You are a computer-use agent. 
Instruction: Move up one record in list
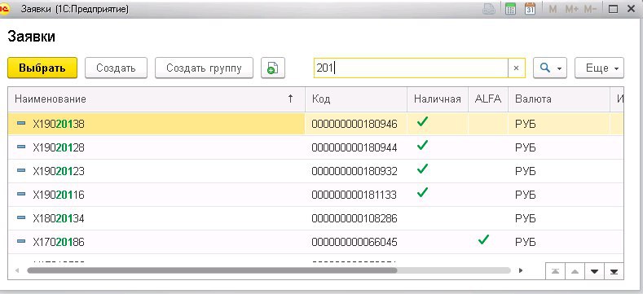pyautogui.click(x=575, y=271)
